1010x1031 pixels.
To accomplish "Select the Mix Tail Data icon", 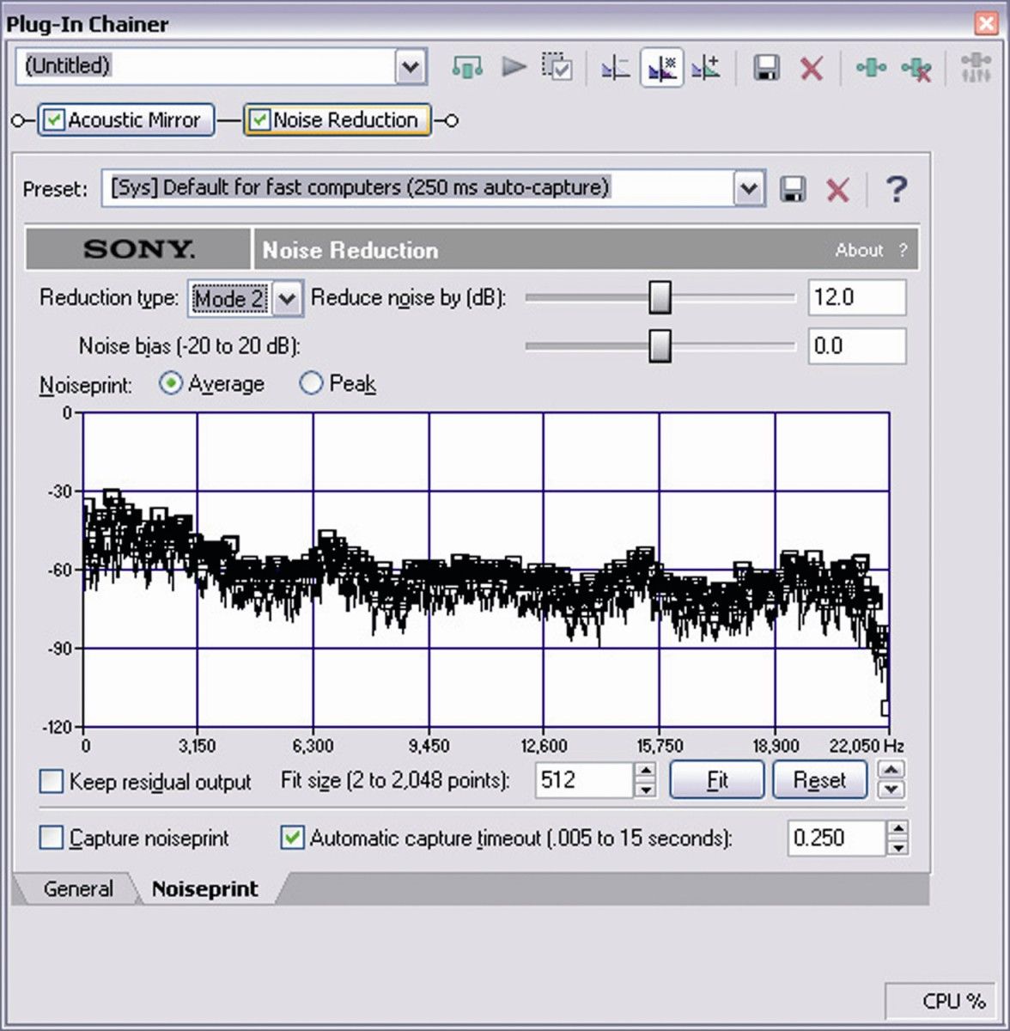I will [661, 67].
